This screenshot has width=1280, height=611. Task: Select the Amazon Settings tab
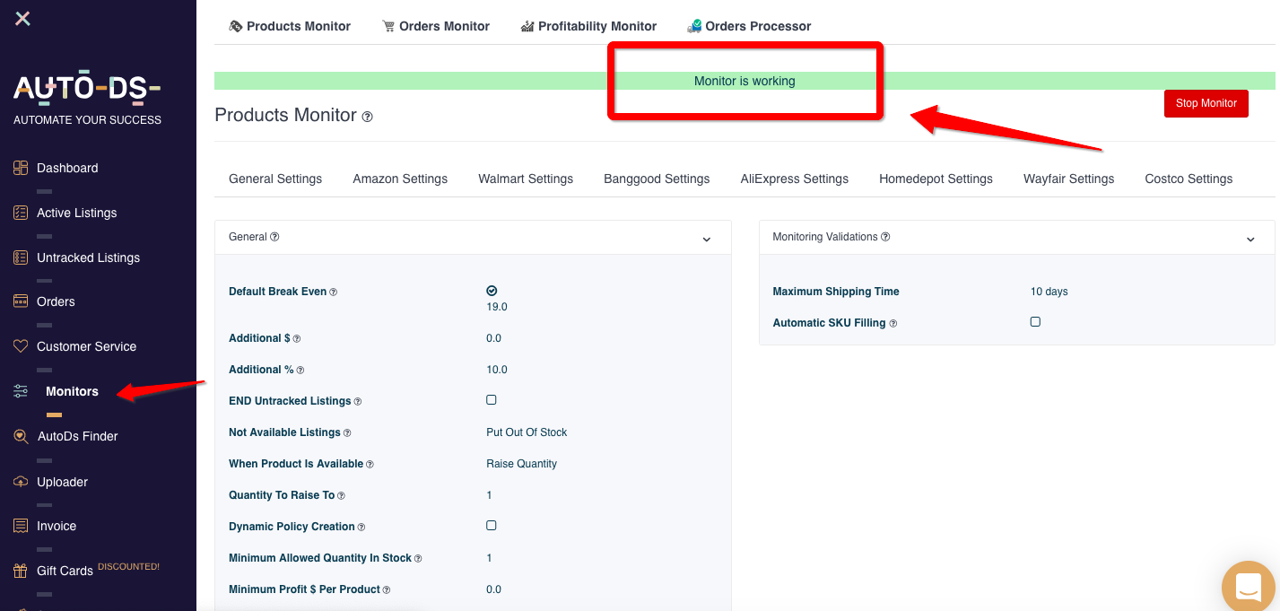400,179
